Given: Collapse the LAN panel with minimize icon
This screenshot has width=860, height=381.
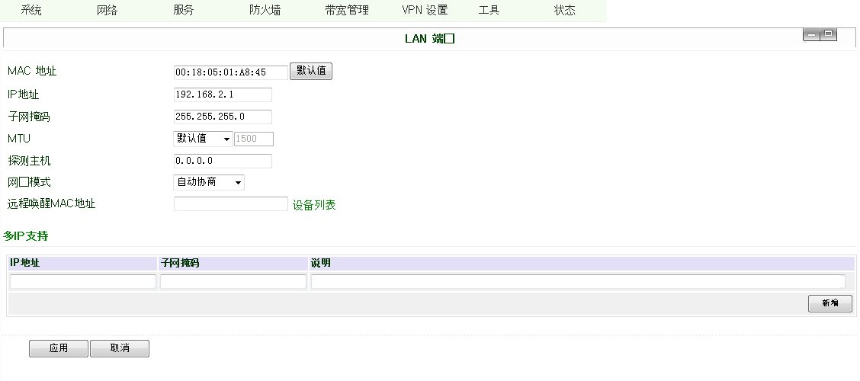Looking at the screenshot, I should point(812,34).
